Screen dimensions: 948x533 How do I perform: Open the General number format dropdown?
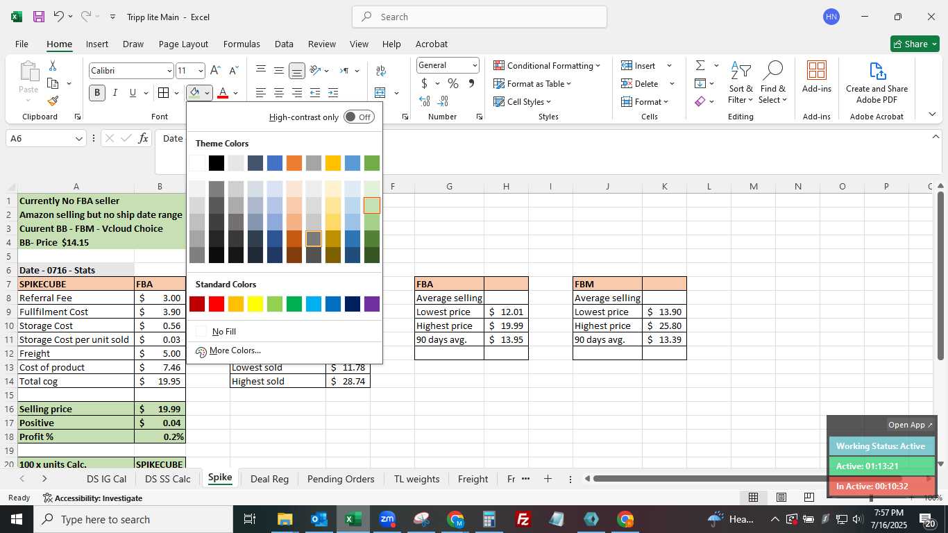[x=475, y=65]
